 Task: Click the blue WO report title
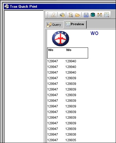(94, 33)
